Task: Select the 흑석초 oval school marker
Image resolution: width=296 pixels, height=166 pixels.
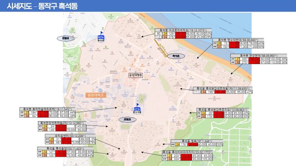Action: (x=176, y=56)
